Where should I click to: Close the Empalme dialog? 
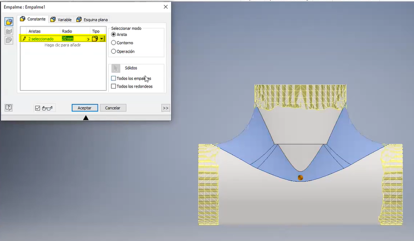(166, 7)
